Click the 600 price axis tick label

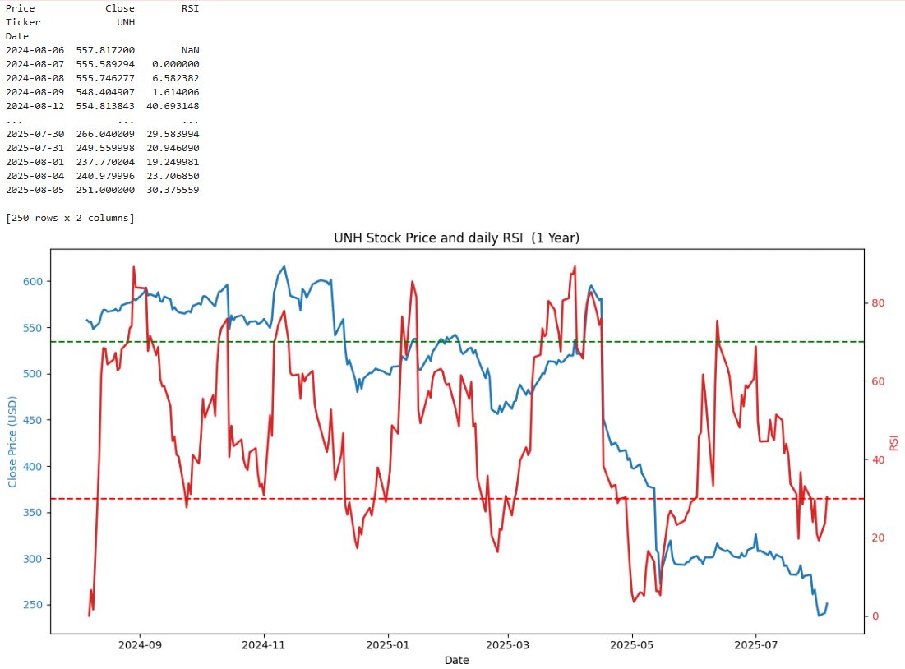point(33,282)
